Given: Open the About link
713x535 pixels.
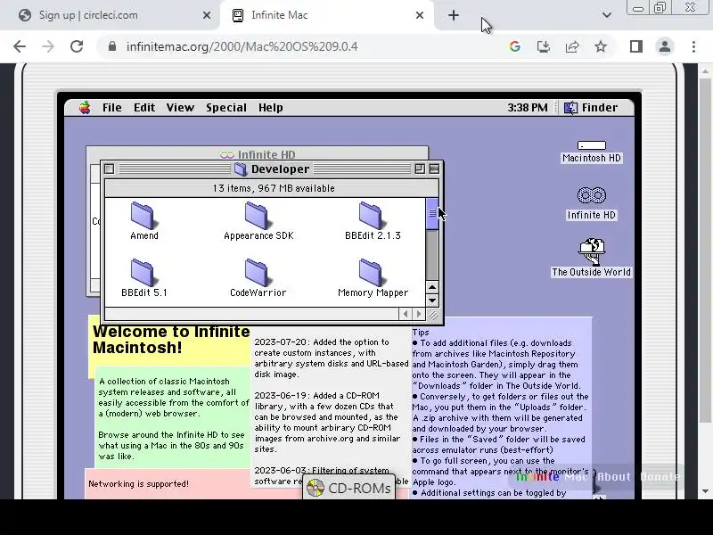Looking at the screenshot, I should (x=614, y=477).
